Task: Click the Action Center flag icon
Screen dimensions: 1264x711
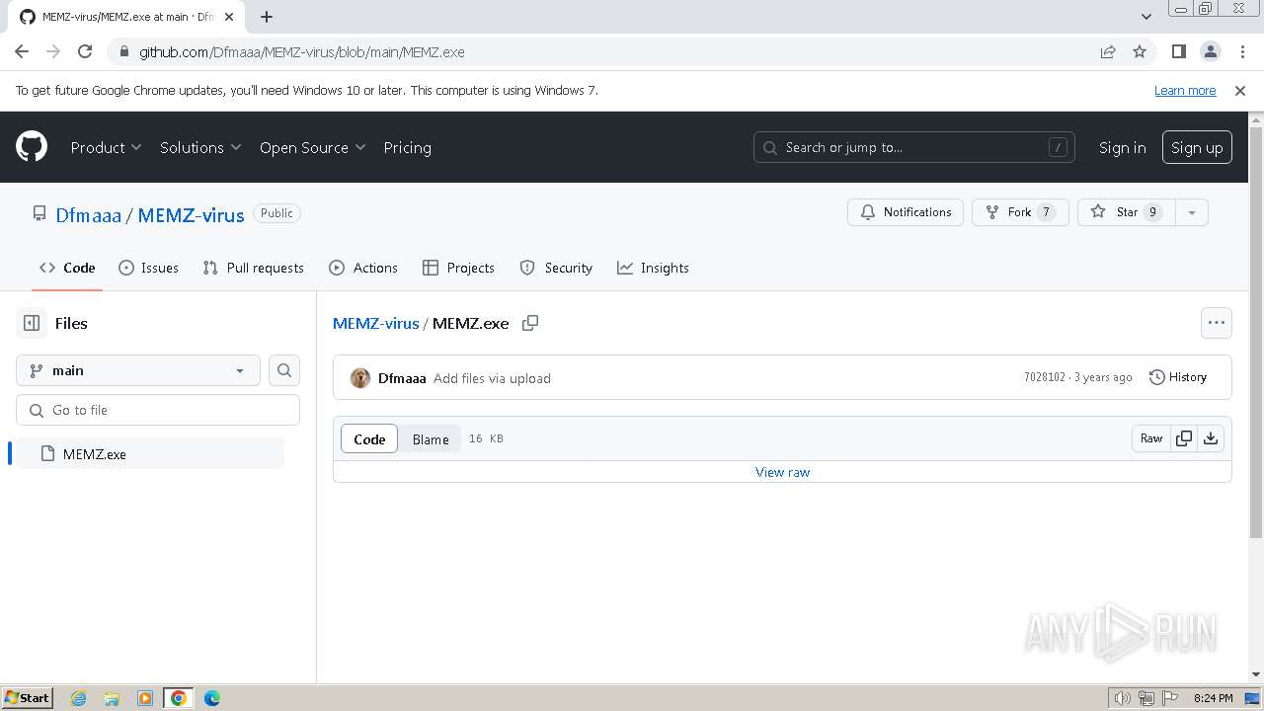Action: click(1171, 698)
